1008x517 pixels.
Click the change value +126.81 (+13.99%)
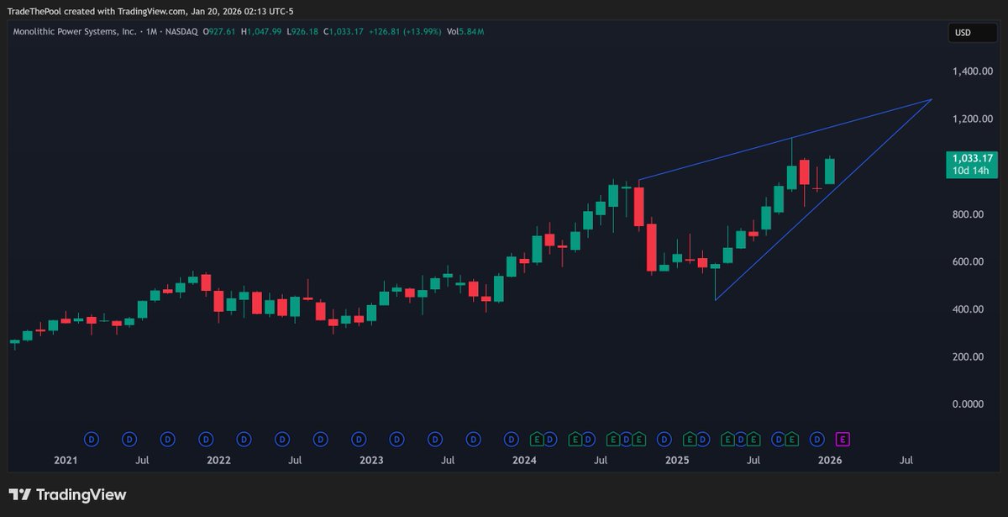406,31
